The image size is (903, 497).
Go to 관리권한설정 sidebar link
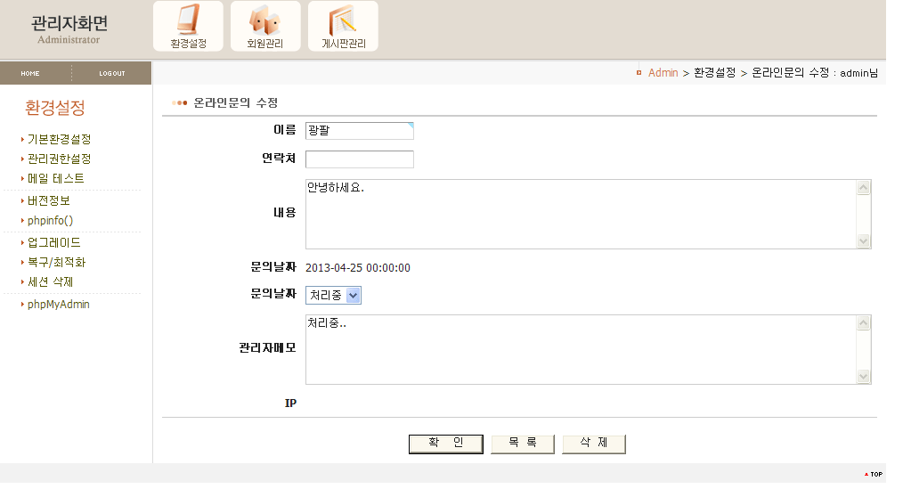(x=59, y=159)
